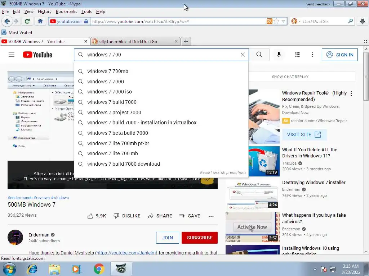Open the Enderman channel avatar
Image resolution: width=369 pixels, height=276 pixels.
(15, 237)
